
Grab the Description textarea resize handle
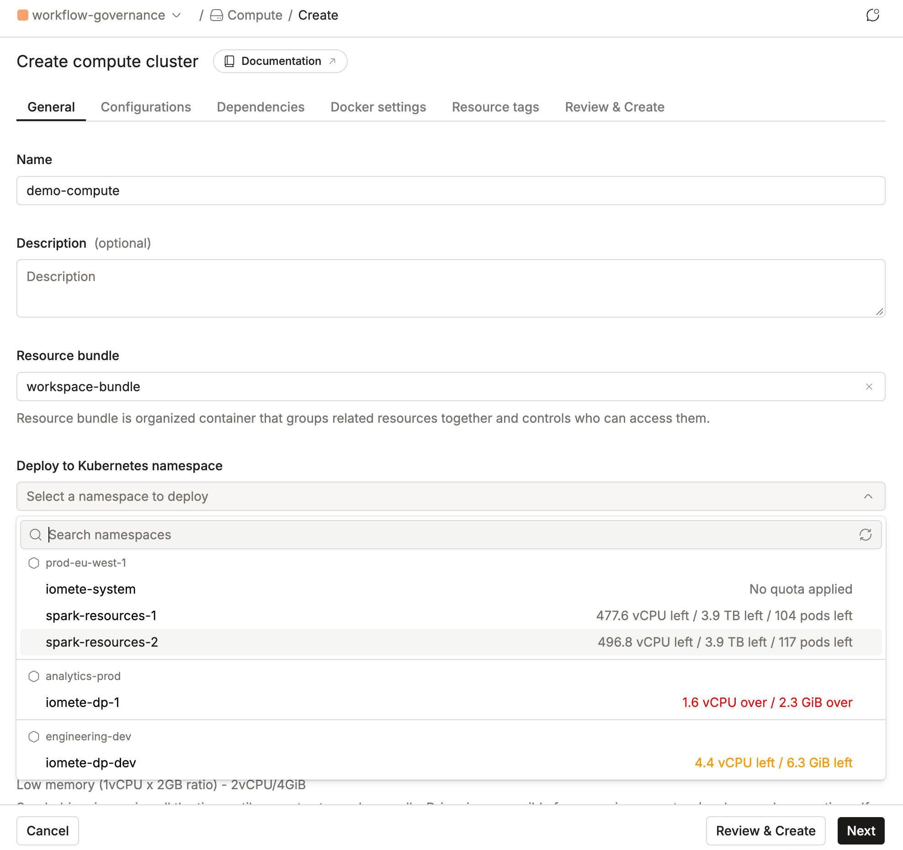click(879, 312)
